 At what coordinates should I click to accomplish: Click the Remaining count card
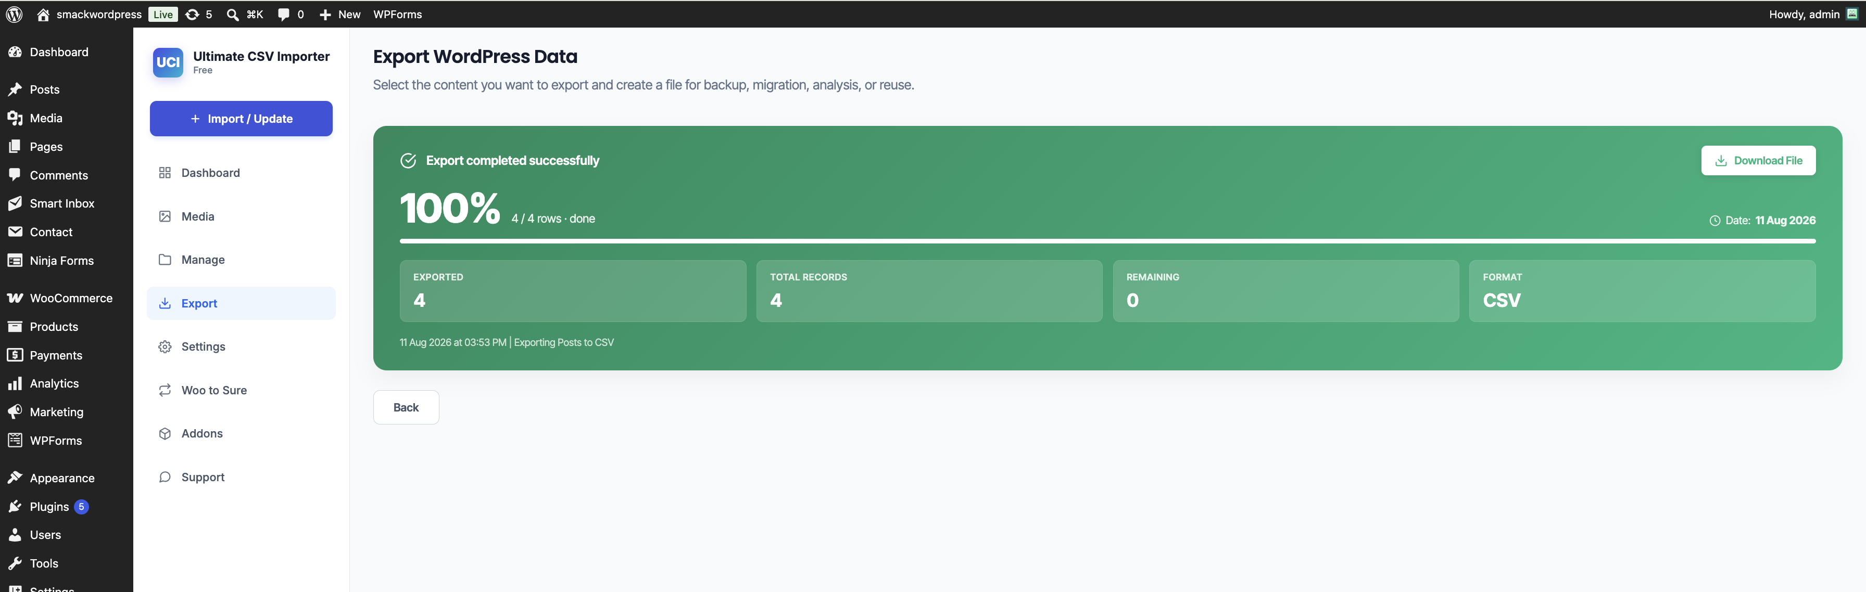coord(1286,291)
